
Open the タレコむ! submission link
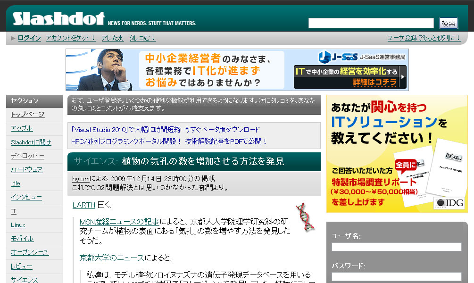(x=142, y=38)
